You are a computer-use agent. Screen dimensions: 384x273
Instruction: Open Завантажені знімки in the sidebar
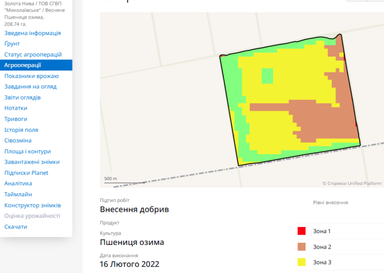pyautogui.click(x=32, y=162)
